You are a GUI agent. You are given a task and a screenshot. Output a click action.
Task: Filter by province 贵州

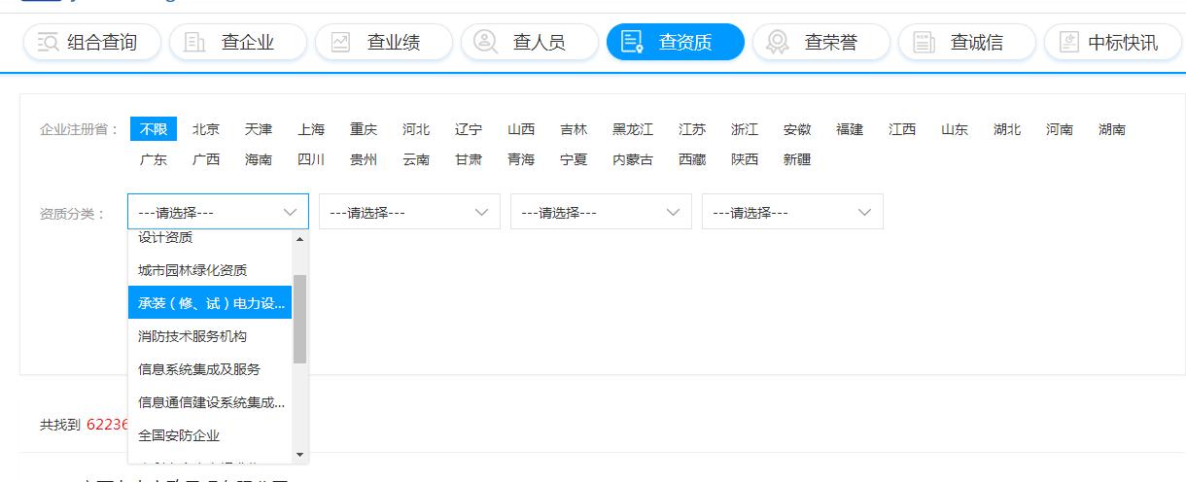coord(364,159)
